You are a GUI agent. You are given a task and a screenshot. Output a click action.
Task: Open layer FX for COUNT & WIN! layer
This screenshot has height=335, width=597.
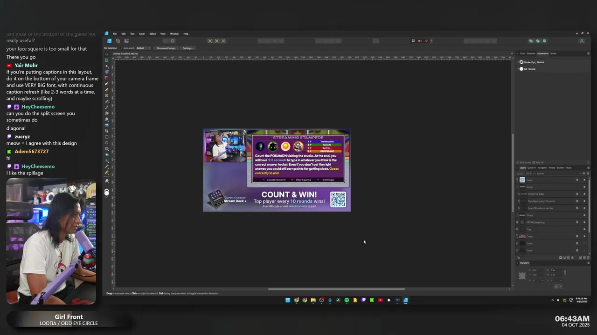coord(577,194)
